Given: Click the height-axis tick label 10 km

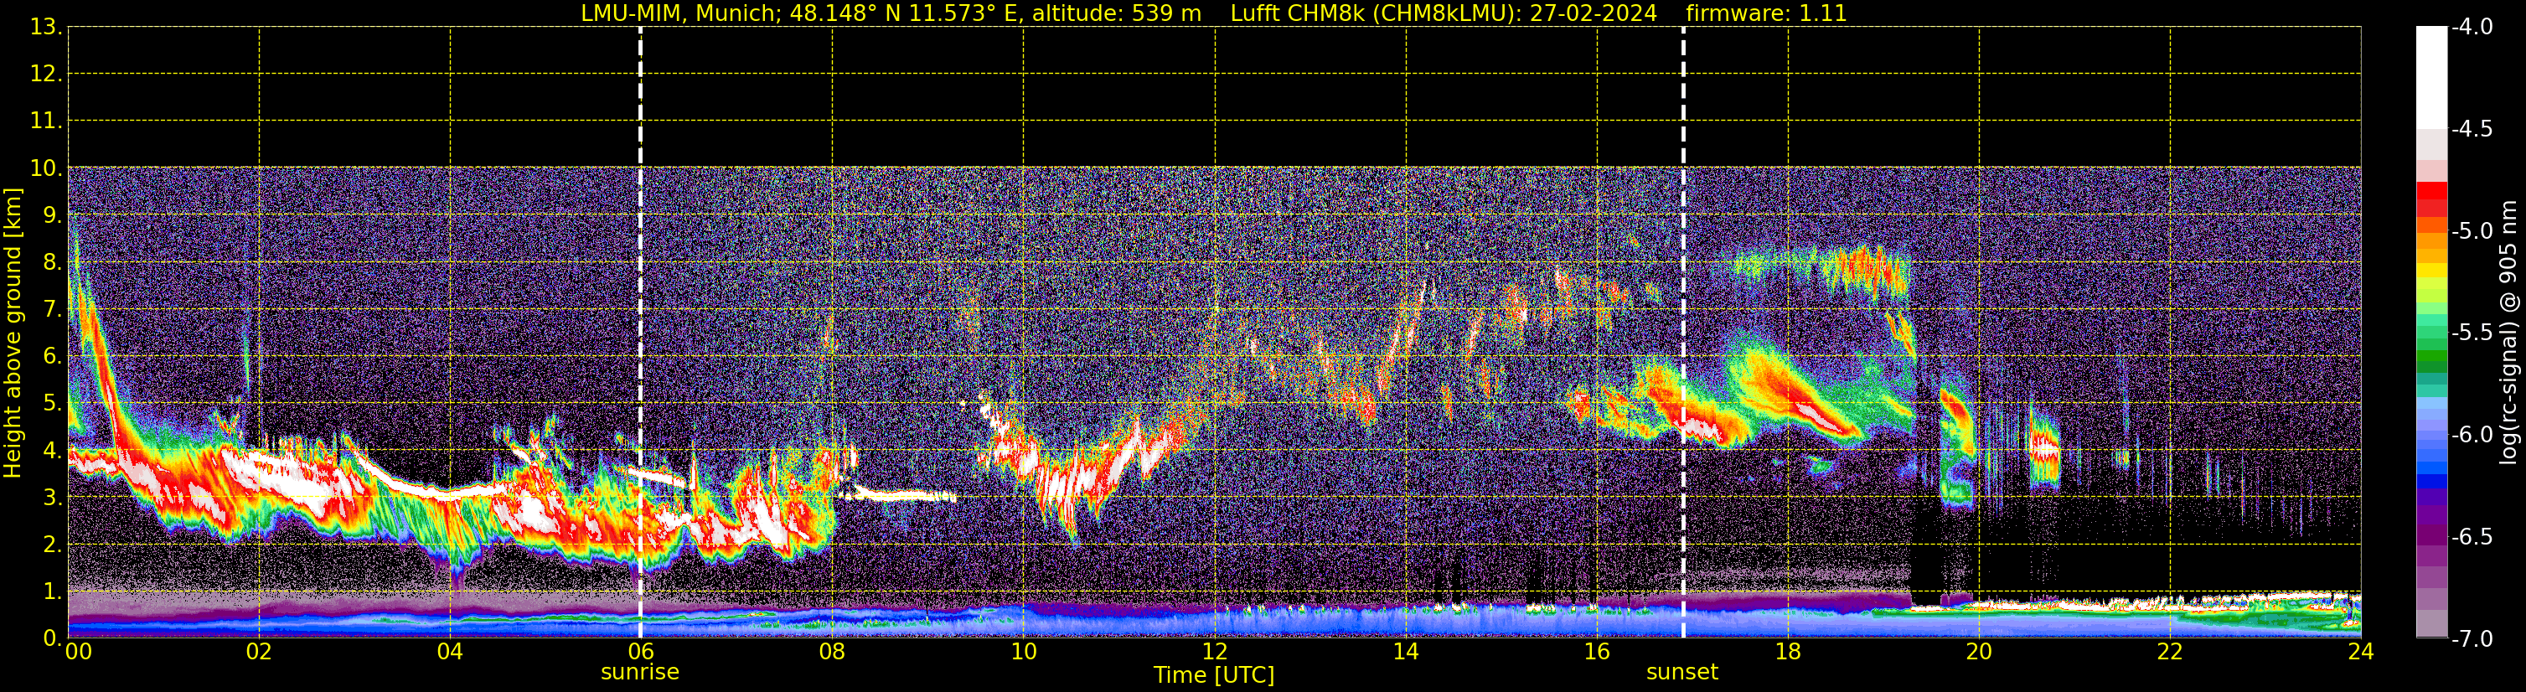Looking at the screenshot, I should click(45, 168).
